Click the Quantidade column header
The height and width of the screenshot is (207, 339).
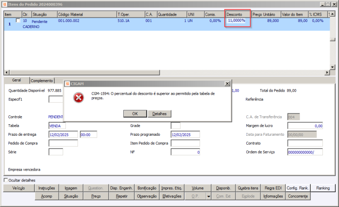(172, 14)
